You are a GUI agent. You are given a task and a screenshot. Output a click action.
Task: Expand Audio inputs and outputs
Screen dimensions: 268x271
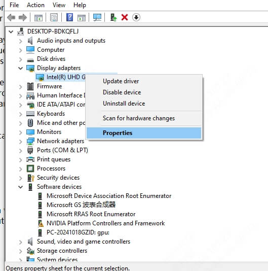tap(21, 41)
